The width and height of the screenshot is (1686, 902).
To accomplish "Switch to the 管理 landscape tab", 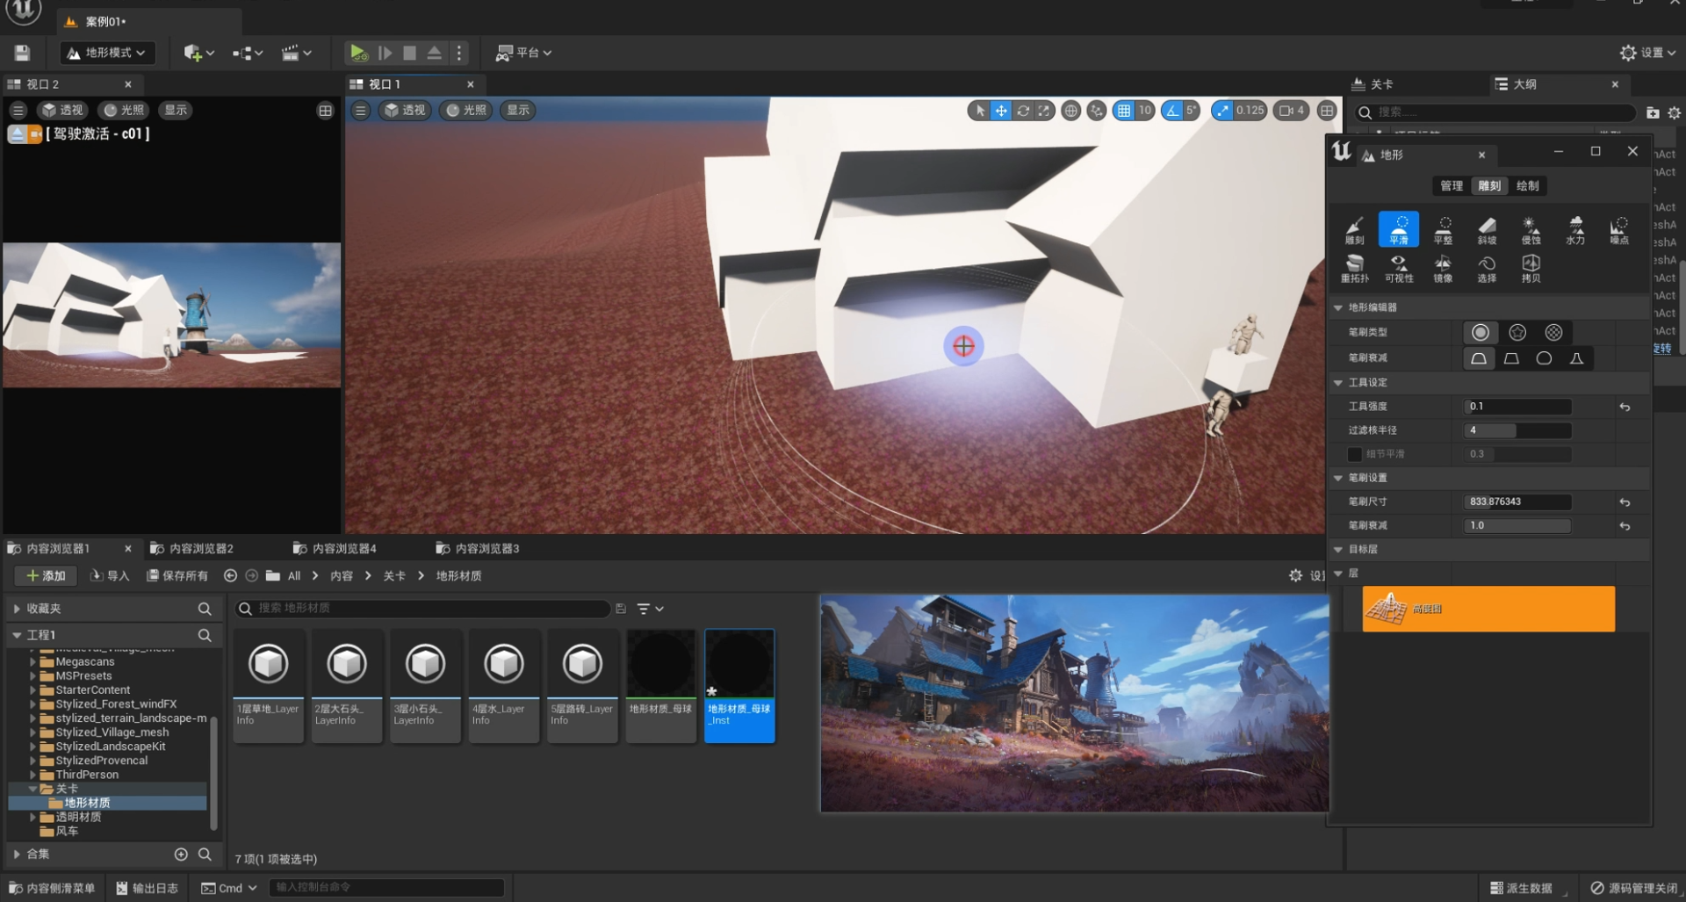I will [1452, 186].
